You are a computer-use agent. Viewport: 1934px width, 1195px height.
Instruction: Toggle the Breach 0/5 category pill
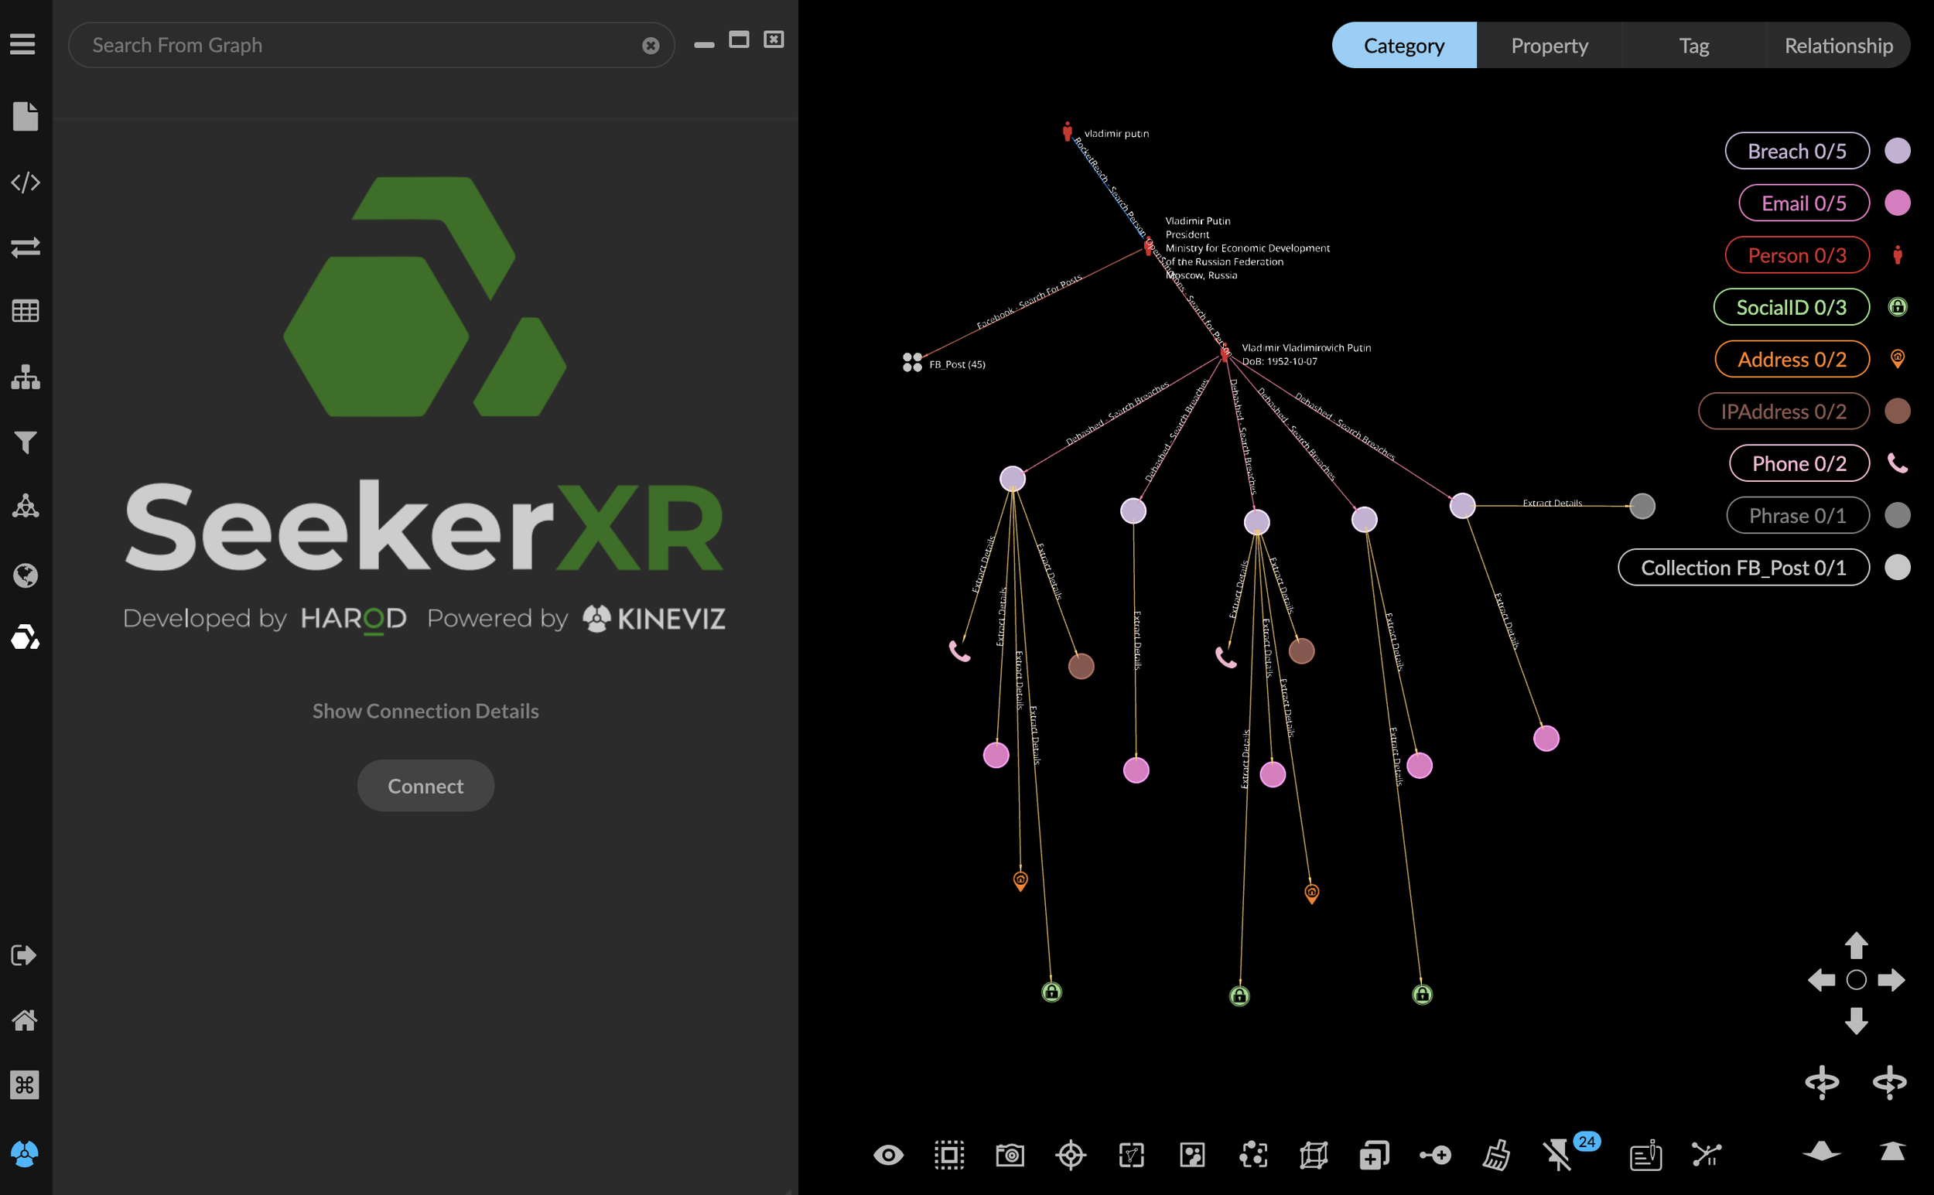coord(1796,151)
